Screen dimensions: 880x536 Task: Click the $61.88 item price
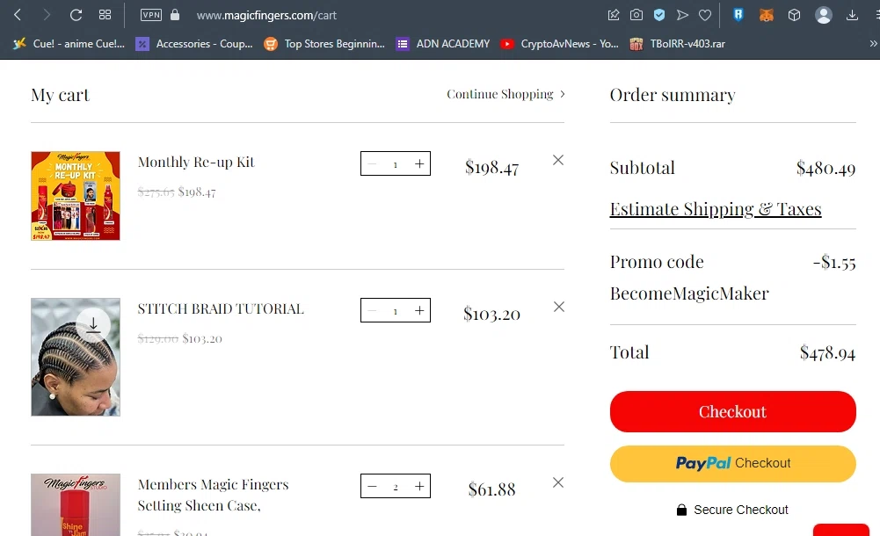coord(491,489)
